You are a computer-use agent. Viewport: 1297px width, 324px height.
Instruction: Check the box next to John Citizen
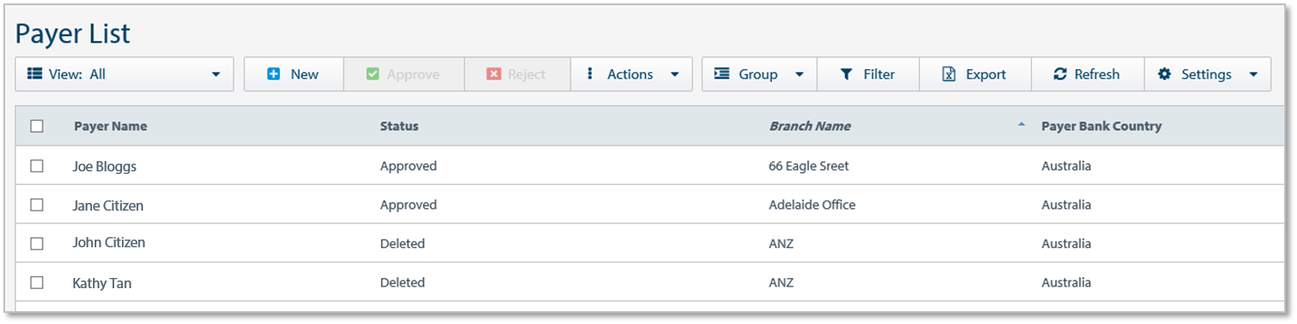(37, 244)
